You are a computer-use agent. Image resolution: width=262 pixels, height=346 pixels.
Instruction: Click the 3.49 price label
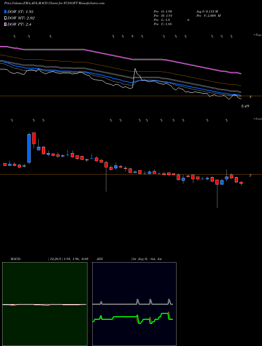(x=245, y=106)
